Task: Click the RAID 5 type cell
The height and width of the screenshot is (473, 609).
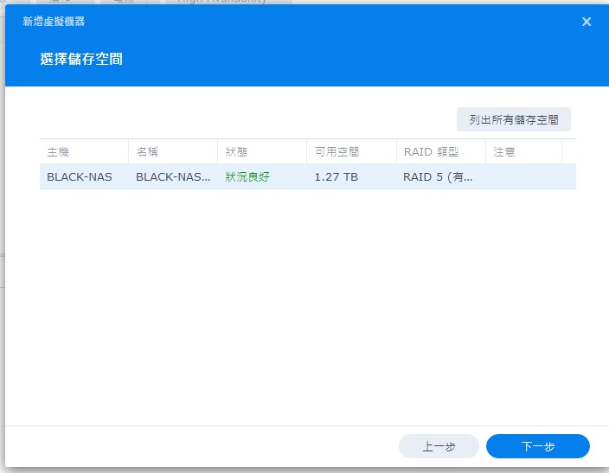Action: 438,176
